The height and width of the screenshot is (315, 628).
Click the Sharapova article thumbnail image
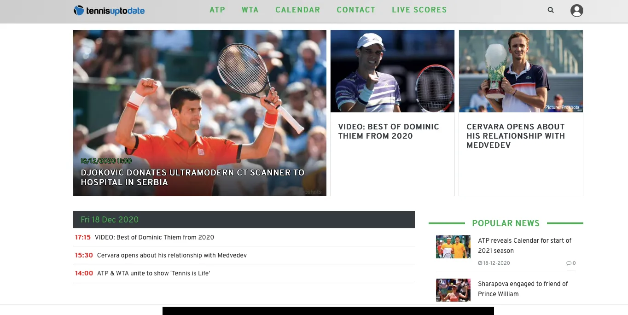pos(453,290)
